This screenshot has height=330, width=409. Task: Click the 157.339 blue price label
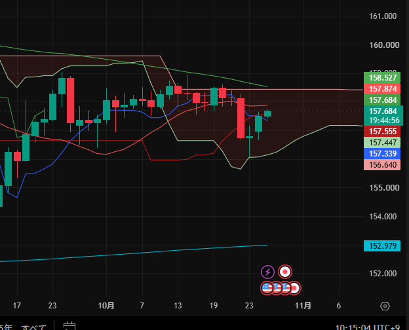pos(382,154)
